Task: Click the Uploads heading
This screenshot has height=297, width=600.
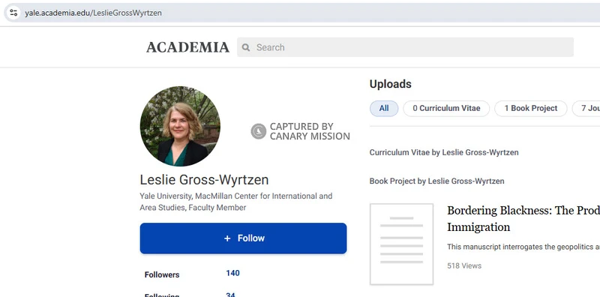Action: pos(390,84)
